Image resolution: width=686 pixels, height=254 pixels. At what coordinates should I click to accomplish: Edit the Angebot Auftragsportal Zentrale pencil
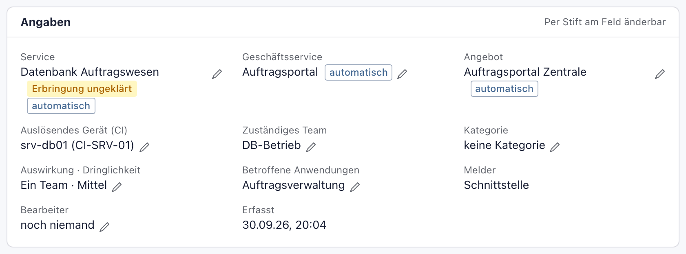pos(660,74)
